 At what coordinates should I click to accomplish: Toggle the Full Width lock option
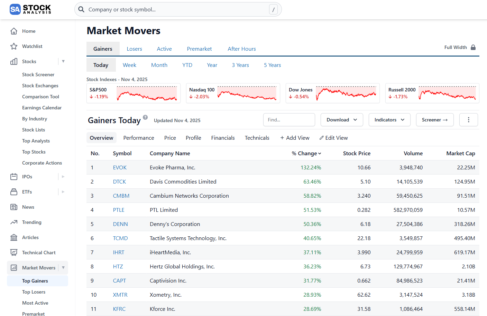473,47
